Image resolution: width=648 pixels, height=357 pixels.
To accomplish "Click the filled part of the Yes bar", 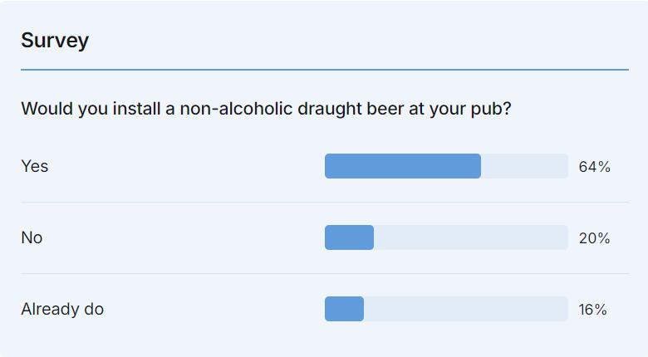I will 402,166.
